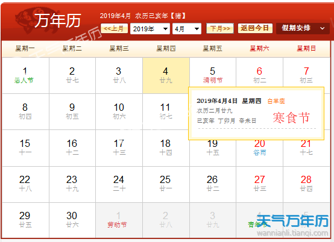Select greyed next-month date 3 廿九
Image resolution: width=334 pixels, height=242 pixels.
tap(213, 220)
